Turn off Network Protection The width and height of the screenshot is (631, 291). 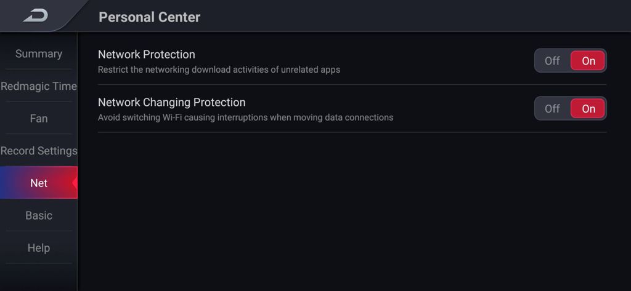(x=552, y=61)
